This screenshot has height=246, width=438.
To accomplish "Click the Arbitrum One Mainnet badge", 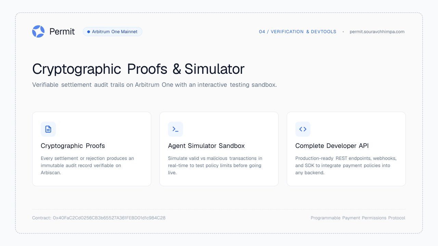I will (113, 32).
